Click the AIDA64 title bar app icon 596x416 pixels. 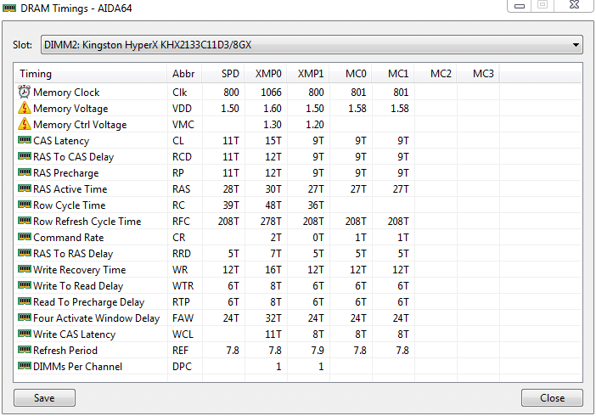[x=10, y=8]
